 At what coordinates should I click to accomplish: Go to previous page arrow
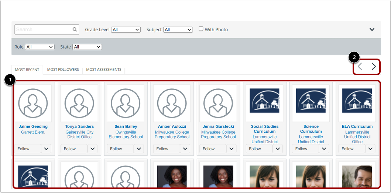[360, 66]
